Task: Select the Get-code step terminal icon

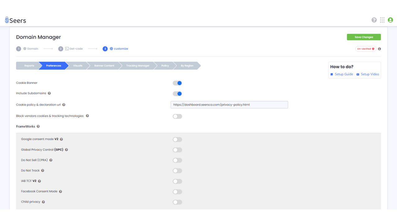Action: click(x=67, y=49)
